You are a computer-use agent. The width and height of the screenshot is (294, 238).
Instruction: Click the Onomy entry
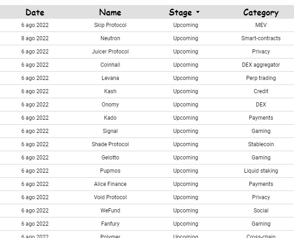click(x=110, y=105)
